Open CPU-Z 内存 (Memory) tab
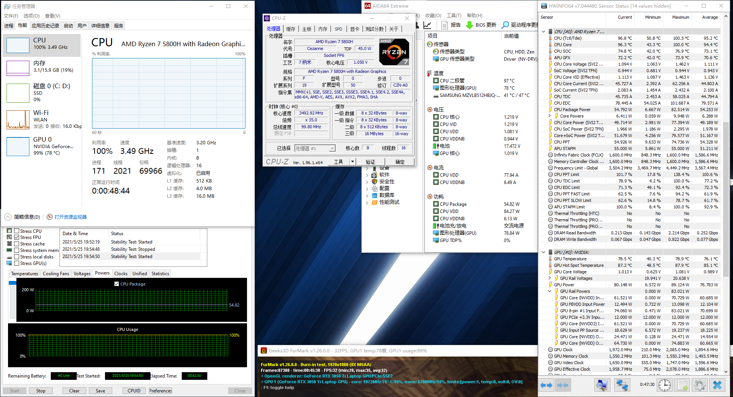The width and height of the screenshot is (733, 397). point(323,29)
